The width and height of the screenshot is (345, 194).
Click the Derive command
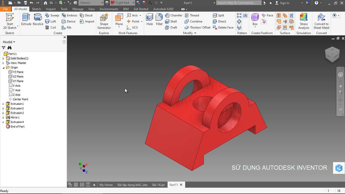coord(68,21)
